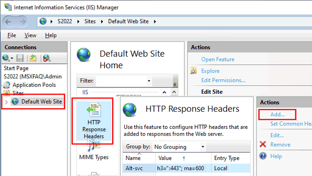This screenshot has width=312, height=176.
Task: Click the Entry Type column header
Action: click(230, 158)
